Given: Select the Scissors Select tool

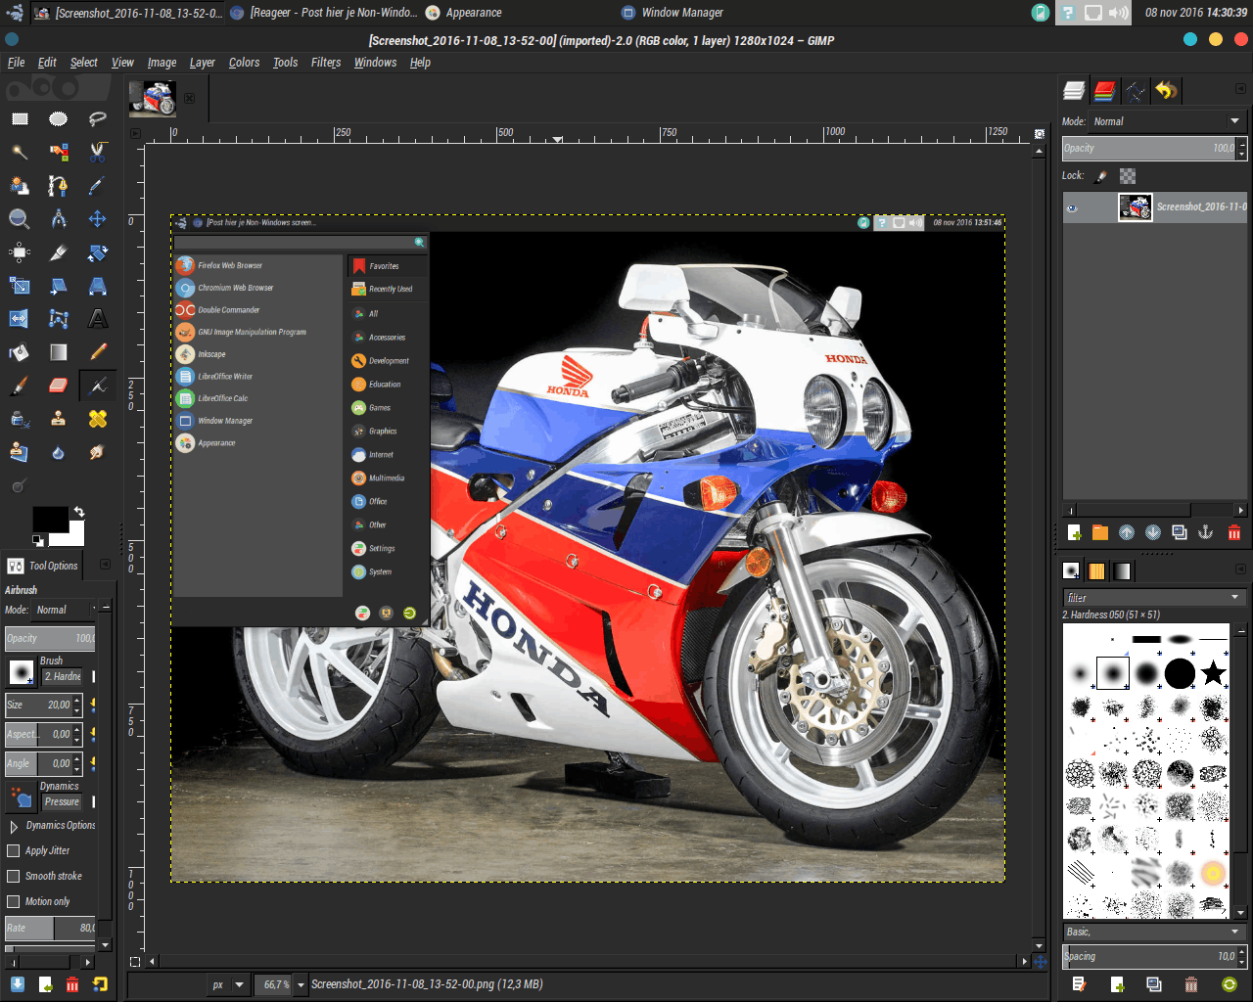Looking at the screenshot, I should tap(98, 152).
